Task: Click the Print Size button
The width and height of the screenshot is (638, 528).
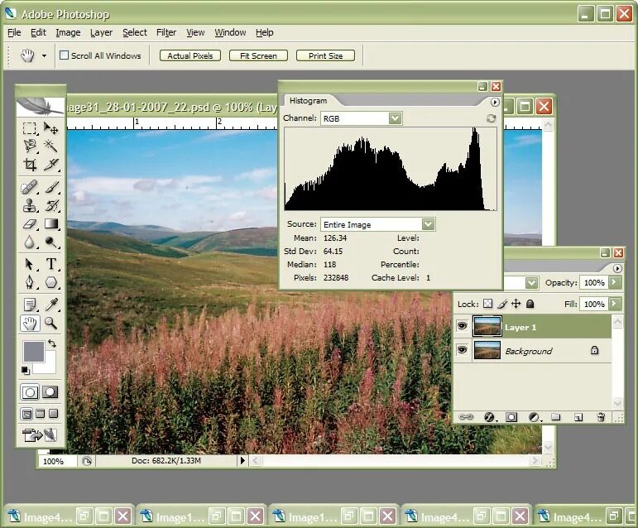Action: tap(325, 55)
